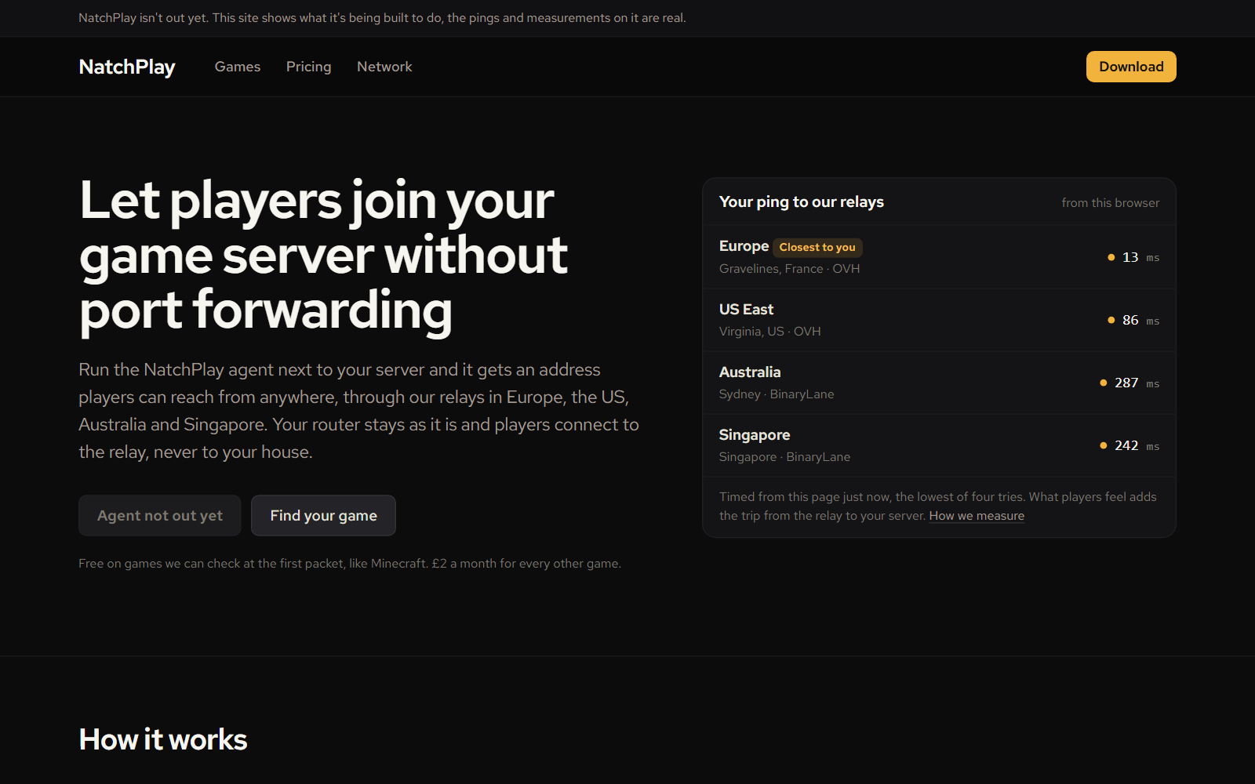Click the NatchPlay logo
This screenshot has height=784, width=1255.
point(127,67)
